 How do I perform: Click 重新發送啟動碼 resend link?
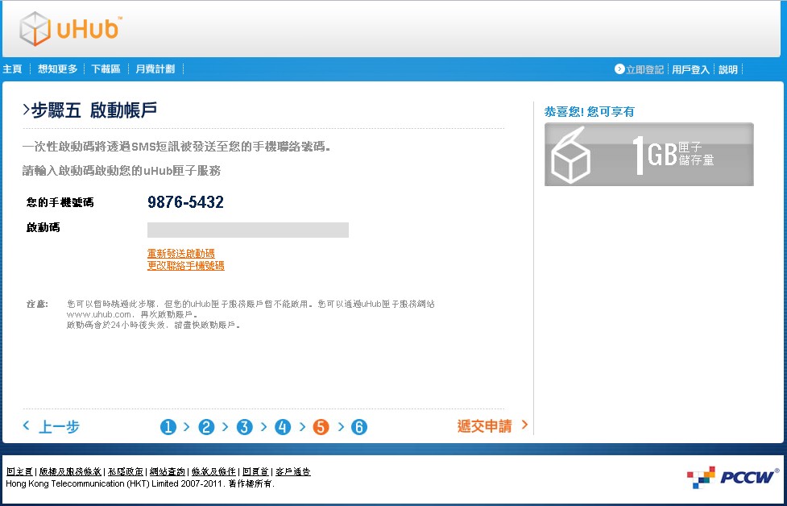pos(180,254)
